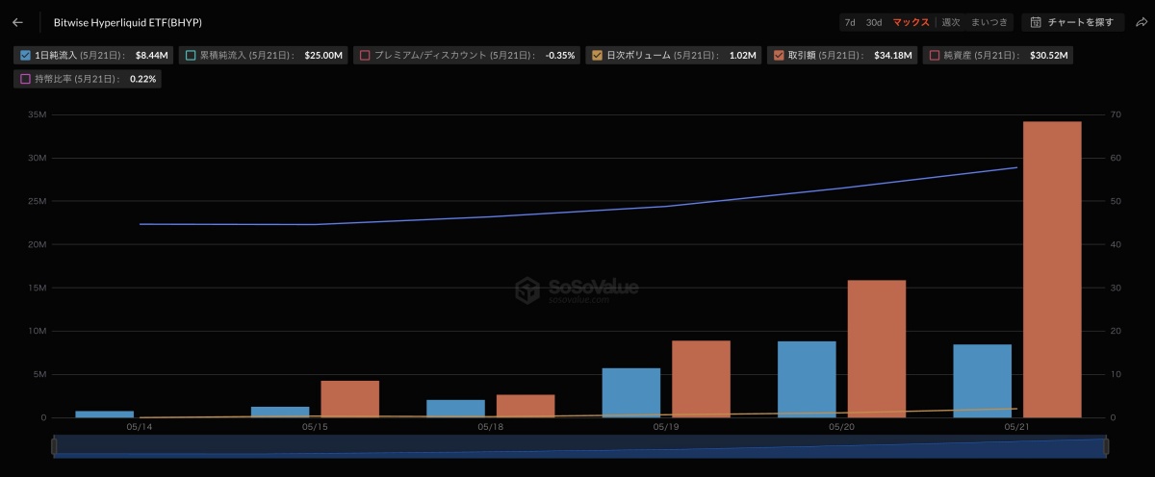The image size is (1155, 477).
Task: Go back using the left arrow
Action: point(17,22)
